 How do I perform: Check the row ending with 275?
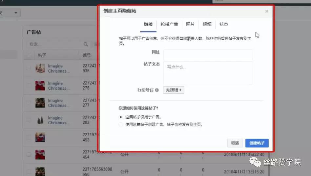click(x=29, y=86)
